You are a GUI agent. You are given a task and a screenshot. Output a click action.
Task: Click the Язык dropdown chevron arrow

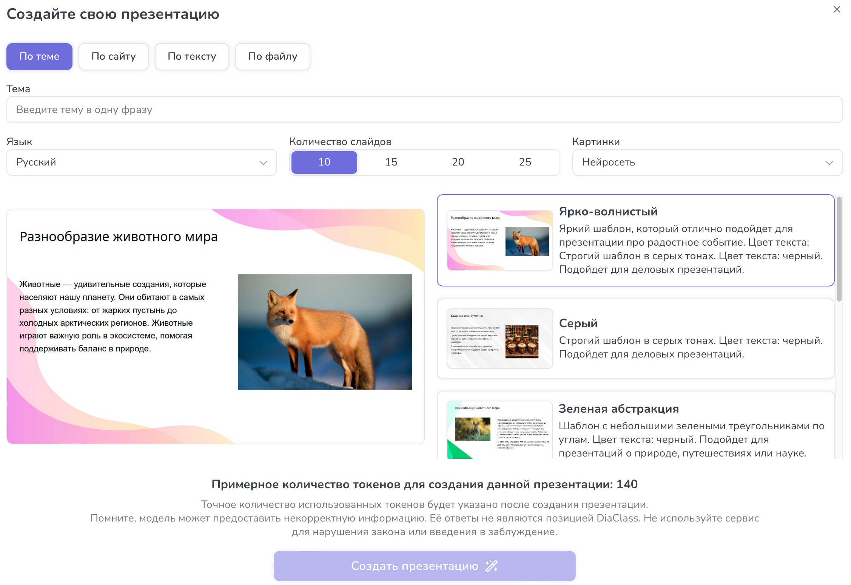263,163
